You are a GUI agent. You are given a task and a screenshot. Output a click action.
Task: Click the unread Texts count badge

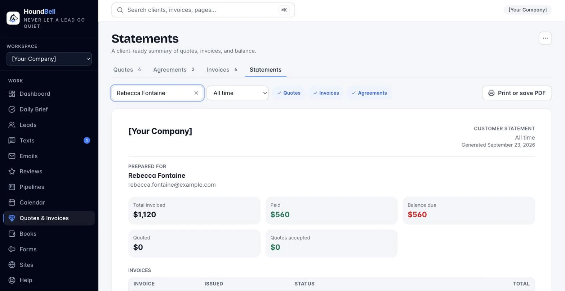click(87, 140)
